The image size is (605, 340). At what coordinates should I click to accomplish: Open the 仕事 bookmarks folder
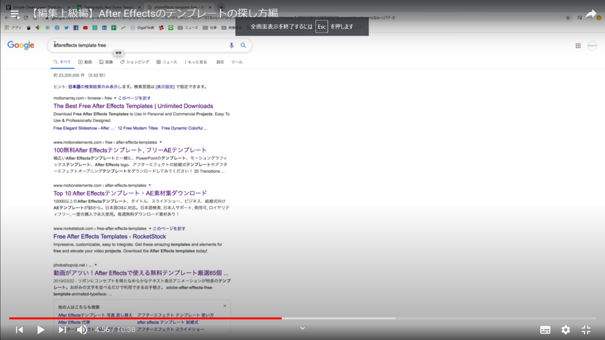point(209,27)
